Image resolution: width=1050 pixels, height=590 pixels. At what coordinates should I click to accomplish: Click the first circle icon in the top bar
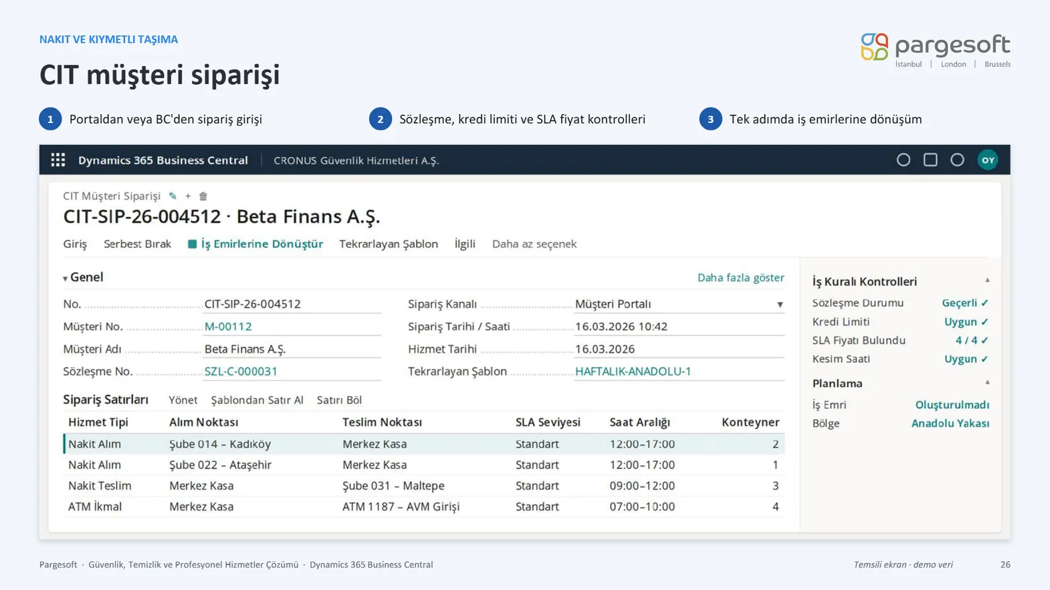[903, 160]
